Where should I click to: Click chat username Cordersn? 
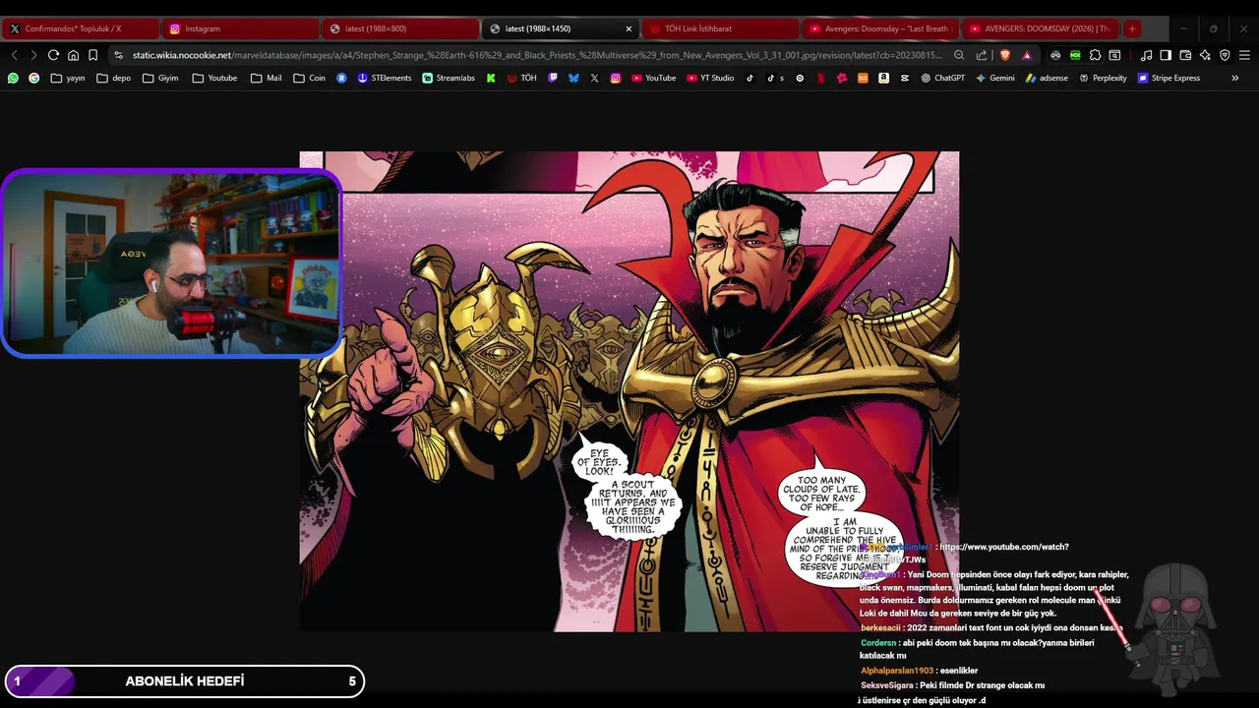878,642
